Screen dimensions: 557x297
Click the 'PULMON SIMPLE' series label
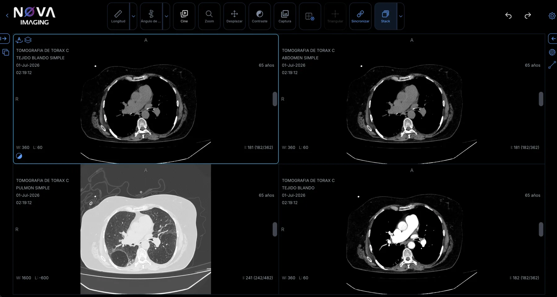pyautogui.click(x=33, y=188)
